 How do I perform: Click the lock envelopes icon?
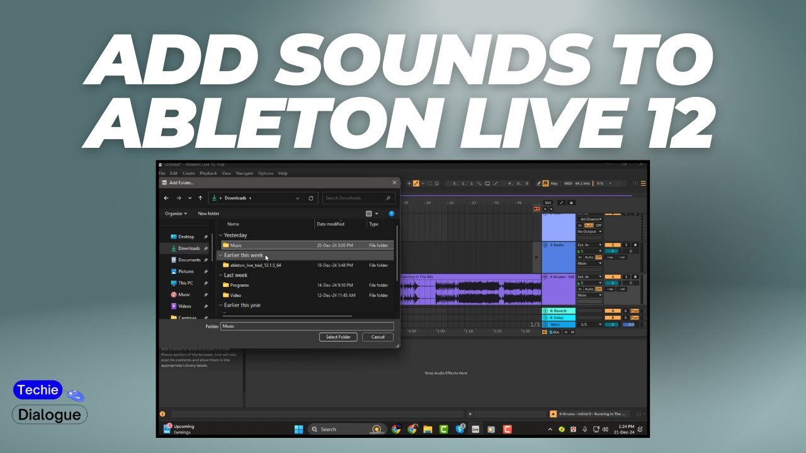pyautogui.click(x=571, y=203)
